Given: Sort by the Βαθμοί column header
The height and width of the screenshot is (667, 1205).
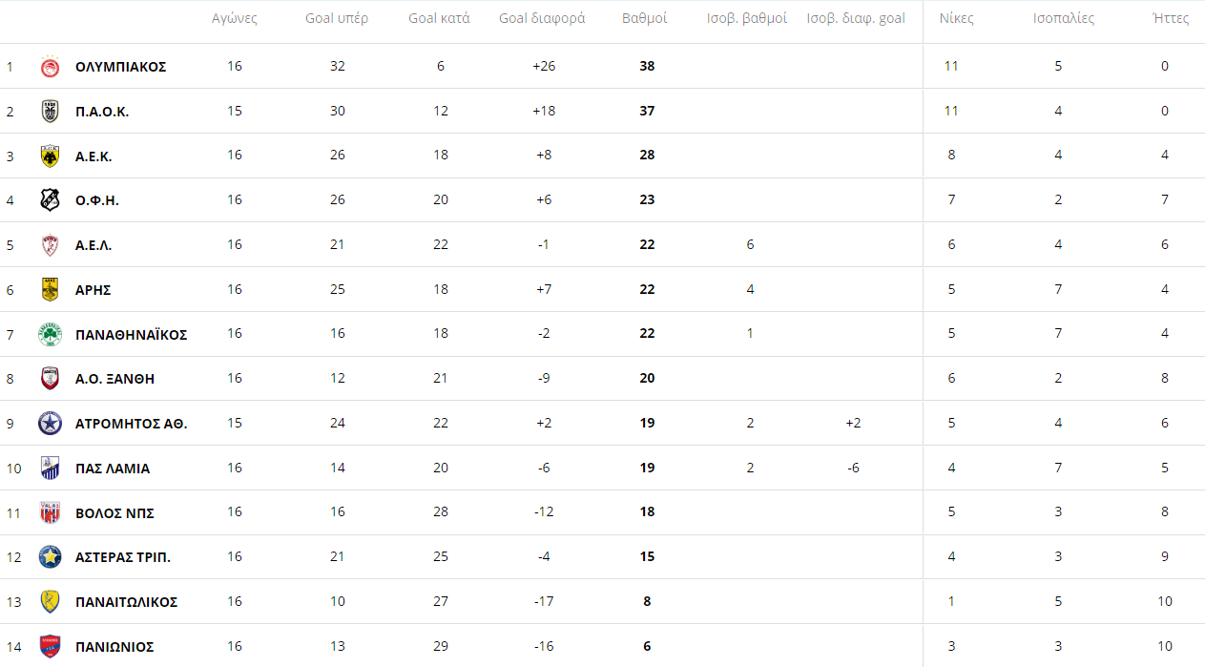Looking at the screenshot, I should tap(645, 19).
